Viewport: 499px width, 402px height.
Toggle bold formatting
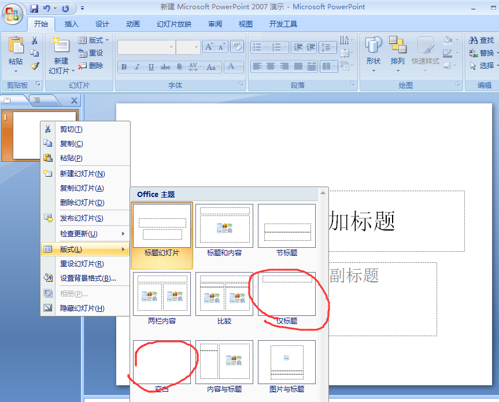point(124,67)
